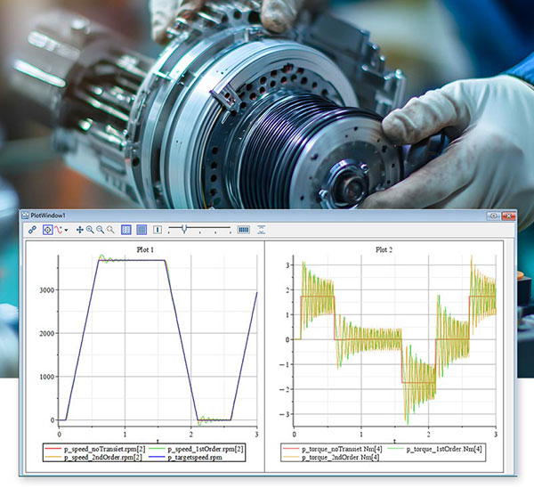Click the zoom out magnifier
534x488 pixels.
(100, 230)
